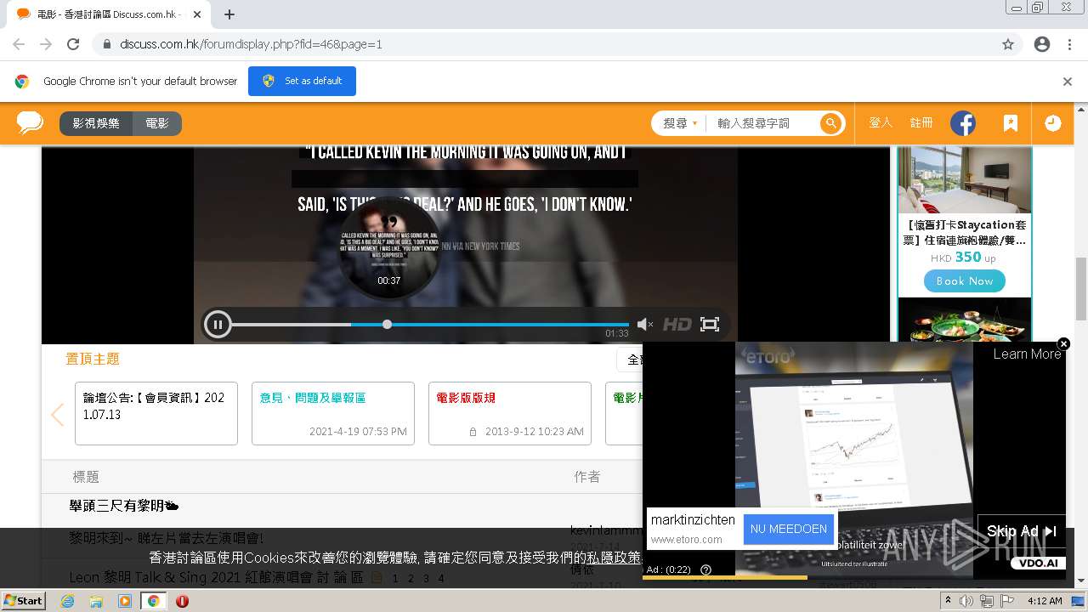Click the main video progress slider handle
1088x612 pixels.
click(x=387, y=324)
